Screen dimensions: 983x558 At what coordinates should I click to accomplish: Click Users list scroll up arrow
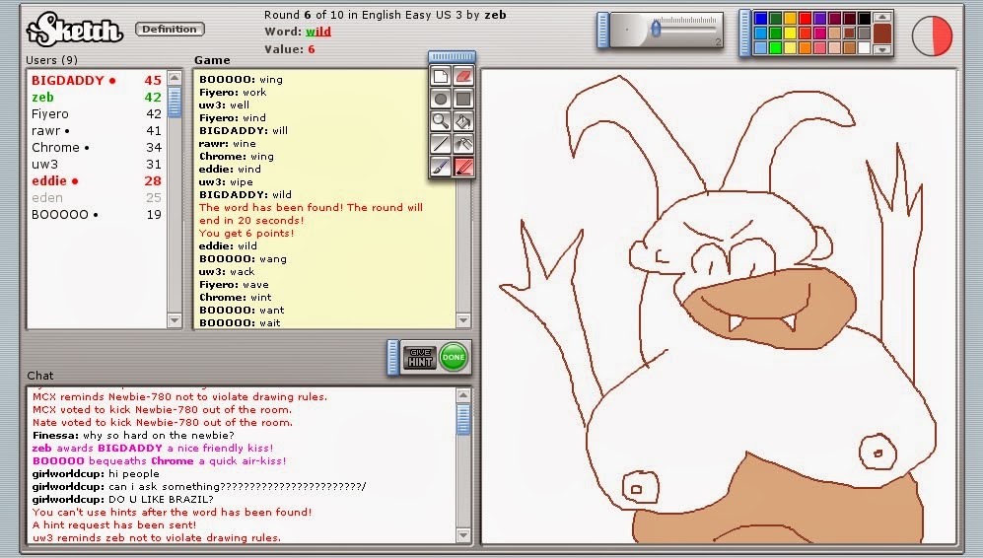pos(175,78)
